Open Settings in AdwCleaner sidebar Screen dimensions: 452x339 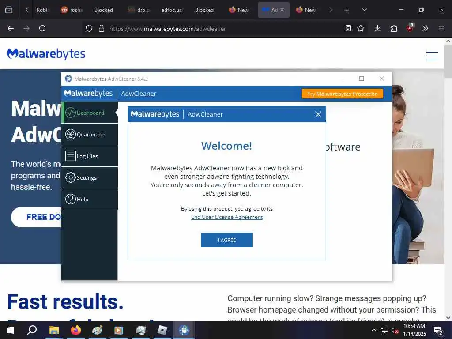[x=90, y=177]
